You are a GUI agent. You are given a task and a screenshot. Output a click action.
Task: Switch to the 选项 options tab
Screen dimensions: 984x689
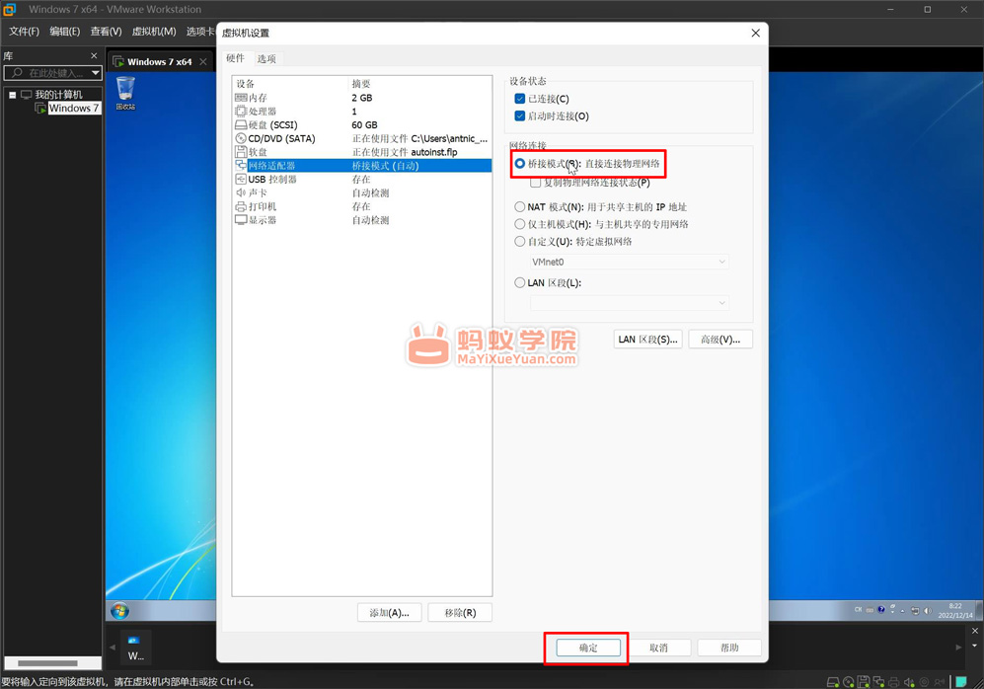click(266, 59)
